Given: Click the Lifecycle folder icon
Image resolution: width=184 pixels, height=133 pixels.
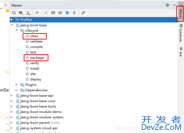Looking at the screenshot, I should point(22,31).
